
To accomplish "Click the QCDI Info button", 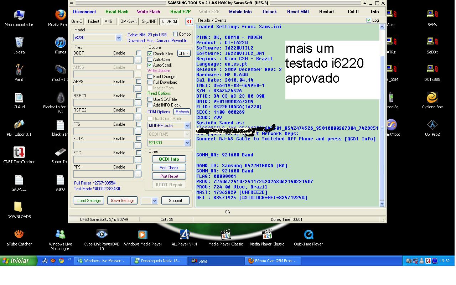I will pyautogui.click(x=169, y=159).
